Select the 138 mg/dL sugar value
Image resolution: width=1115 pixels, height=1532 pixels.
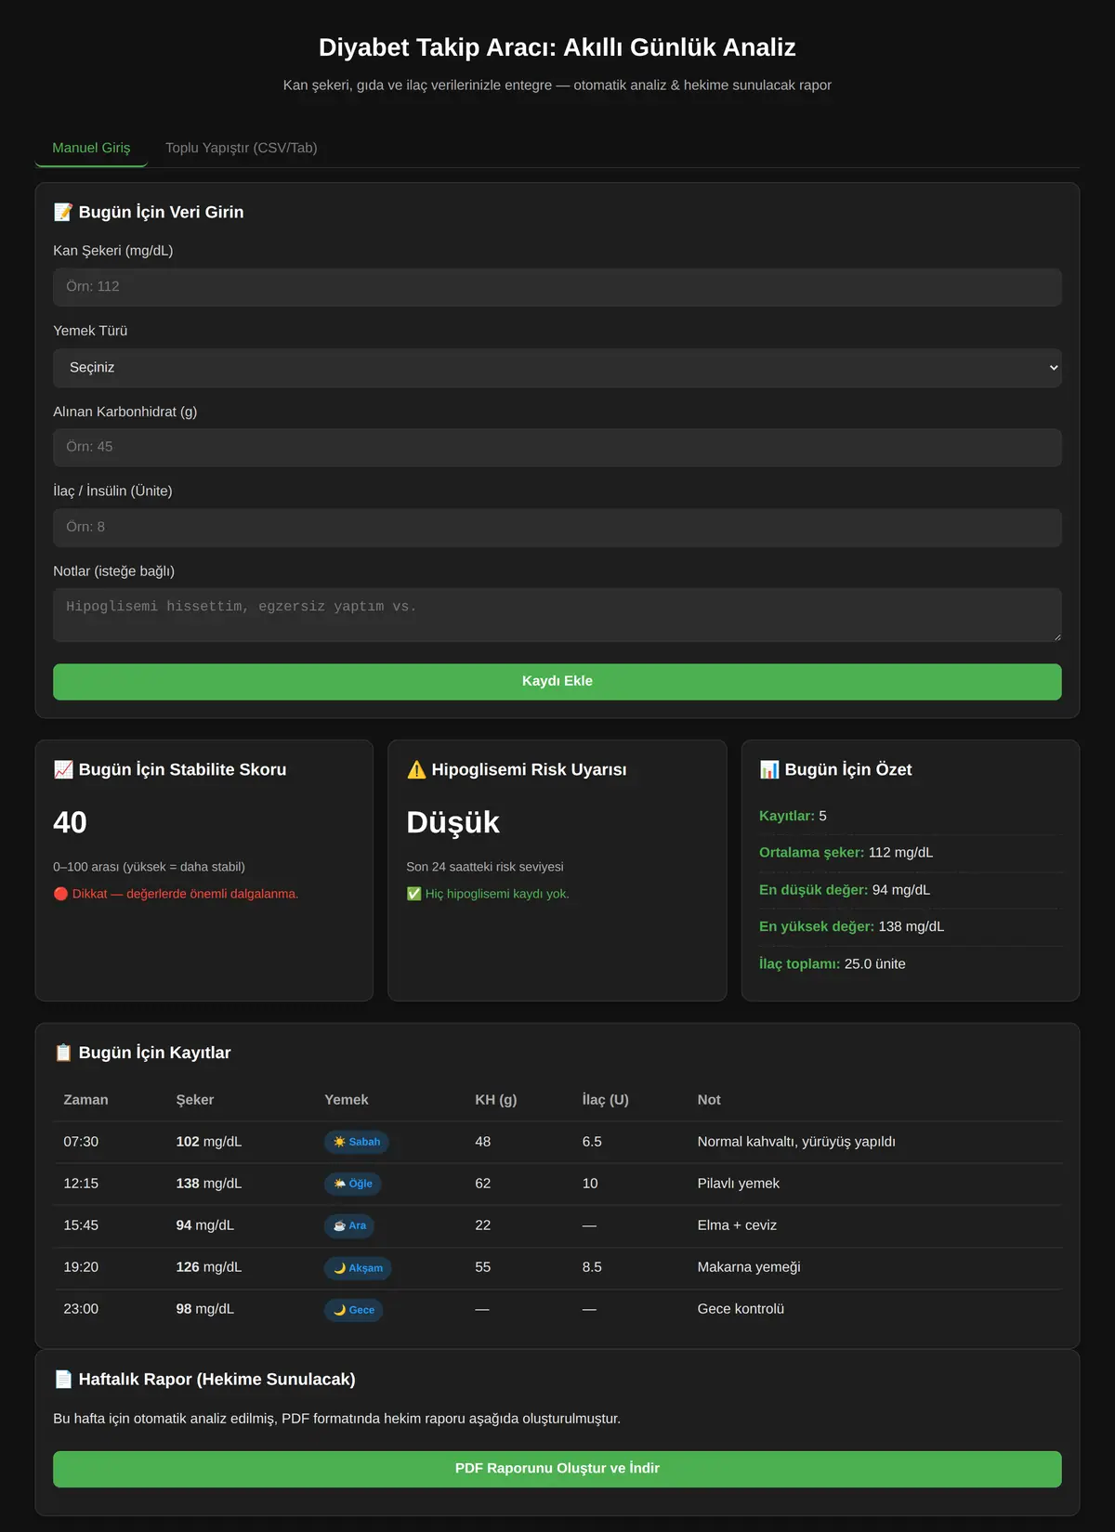point(209,1184)
